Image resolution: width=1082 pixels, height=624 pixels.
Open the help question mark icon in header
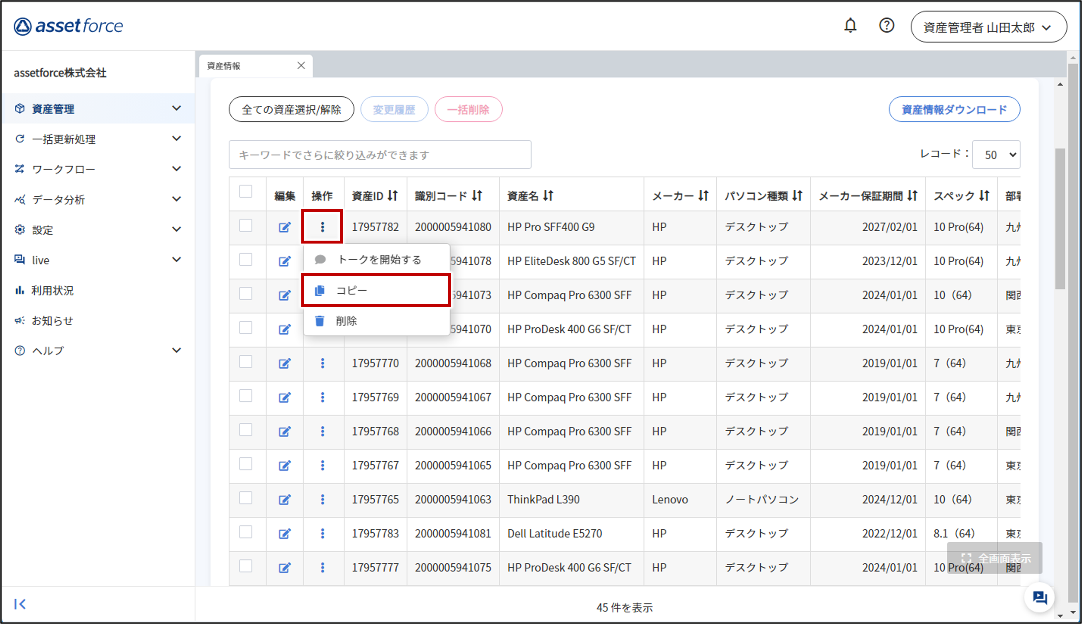coord(887,26)
